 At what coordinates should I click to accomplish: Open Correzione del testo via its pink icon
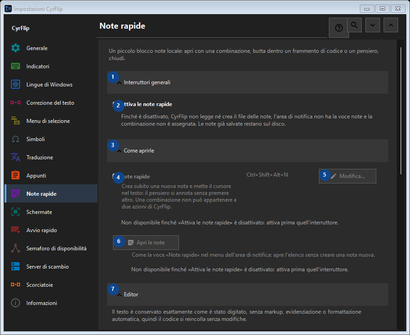point(15,102)
